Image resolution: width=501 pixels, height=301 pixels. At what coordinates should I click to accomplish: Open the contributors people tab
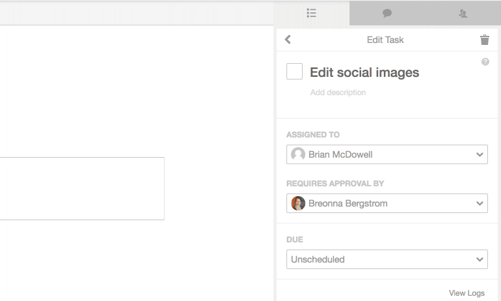pos(463,13)
